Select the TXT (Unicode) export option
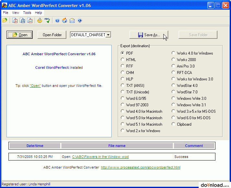This screenshot has height=188, width=231. [135, 92]
